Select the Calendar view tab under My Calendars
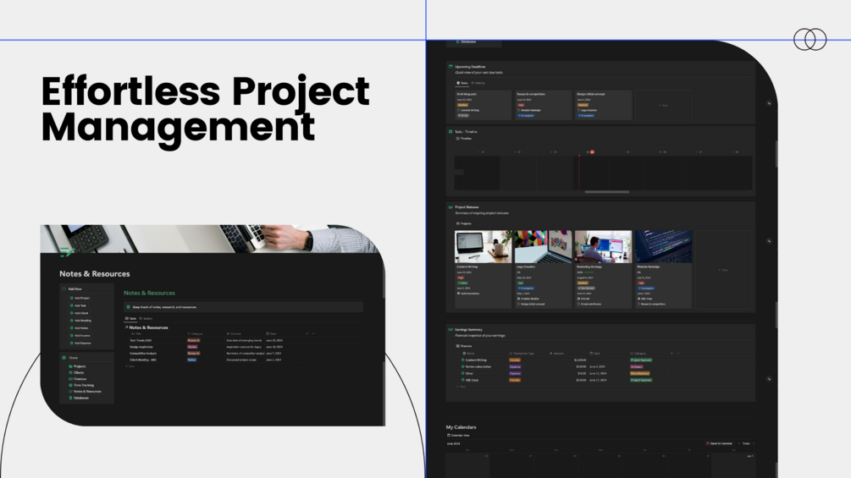This screenshot has width=851, height=478. [x=459, y=435]
